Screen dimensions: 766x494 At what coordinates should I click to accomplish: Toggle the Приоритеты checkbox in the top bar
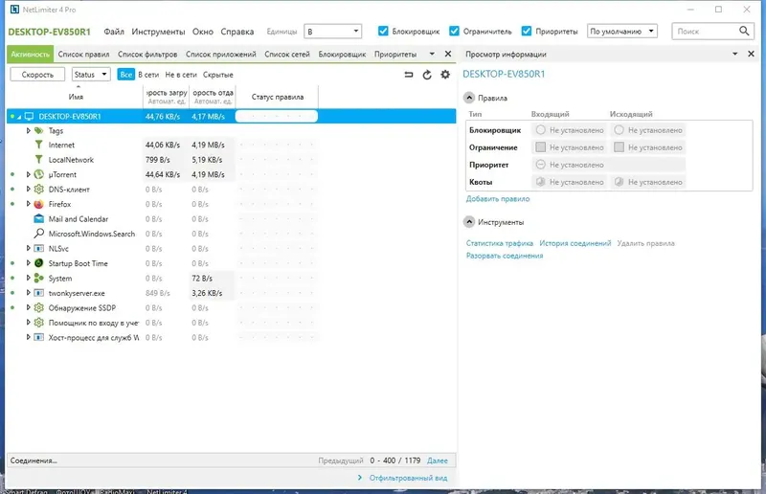(526, 31)
